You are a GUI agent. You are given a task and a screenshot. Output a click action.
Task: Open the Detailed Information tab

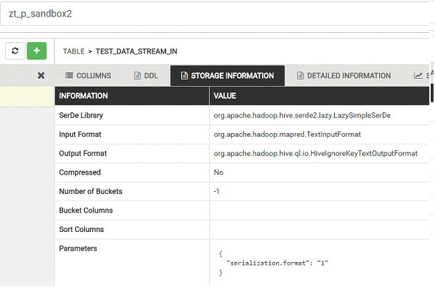click(348, 76)
